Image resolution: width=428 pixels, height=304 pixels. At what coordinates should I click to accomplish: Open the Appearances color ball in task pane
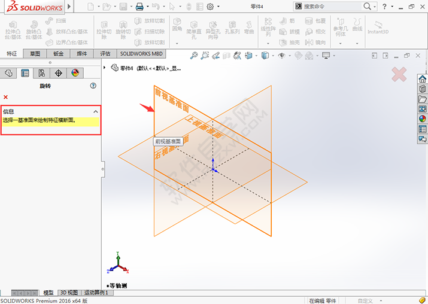click(422, 118)
